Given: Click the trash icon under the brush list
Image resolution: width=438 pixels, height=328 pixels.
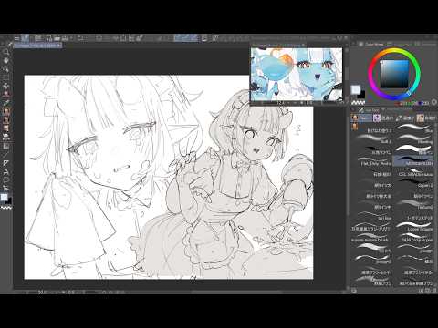Looking at the screenshot, I should tap(434, 291).
